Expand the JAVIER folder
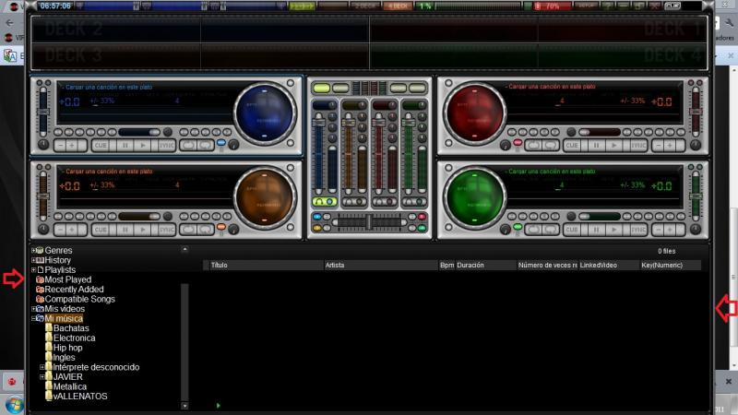 (42, 376)
